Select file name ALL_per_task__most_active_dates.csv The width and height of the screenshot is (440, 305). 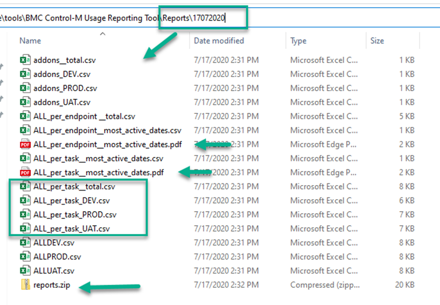(x=98, y=158)
